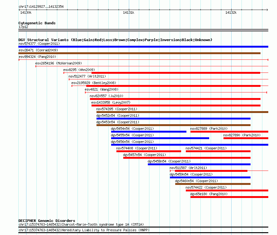The image size is (277, 235).
Task: Click the blue dgv5454n54 gain bar
Action: [x=149, y=132]
